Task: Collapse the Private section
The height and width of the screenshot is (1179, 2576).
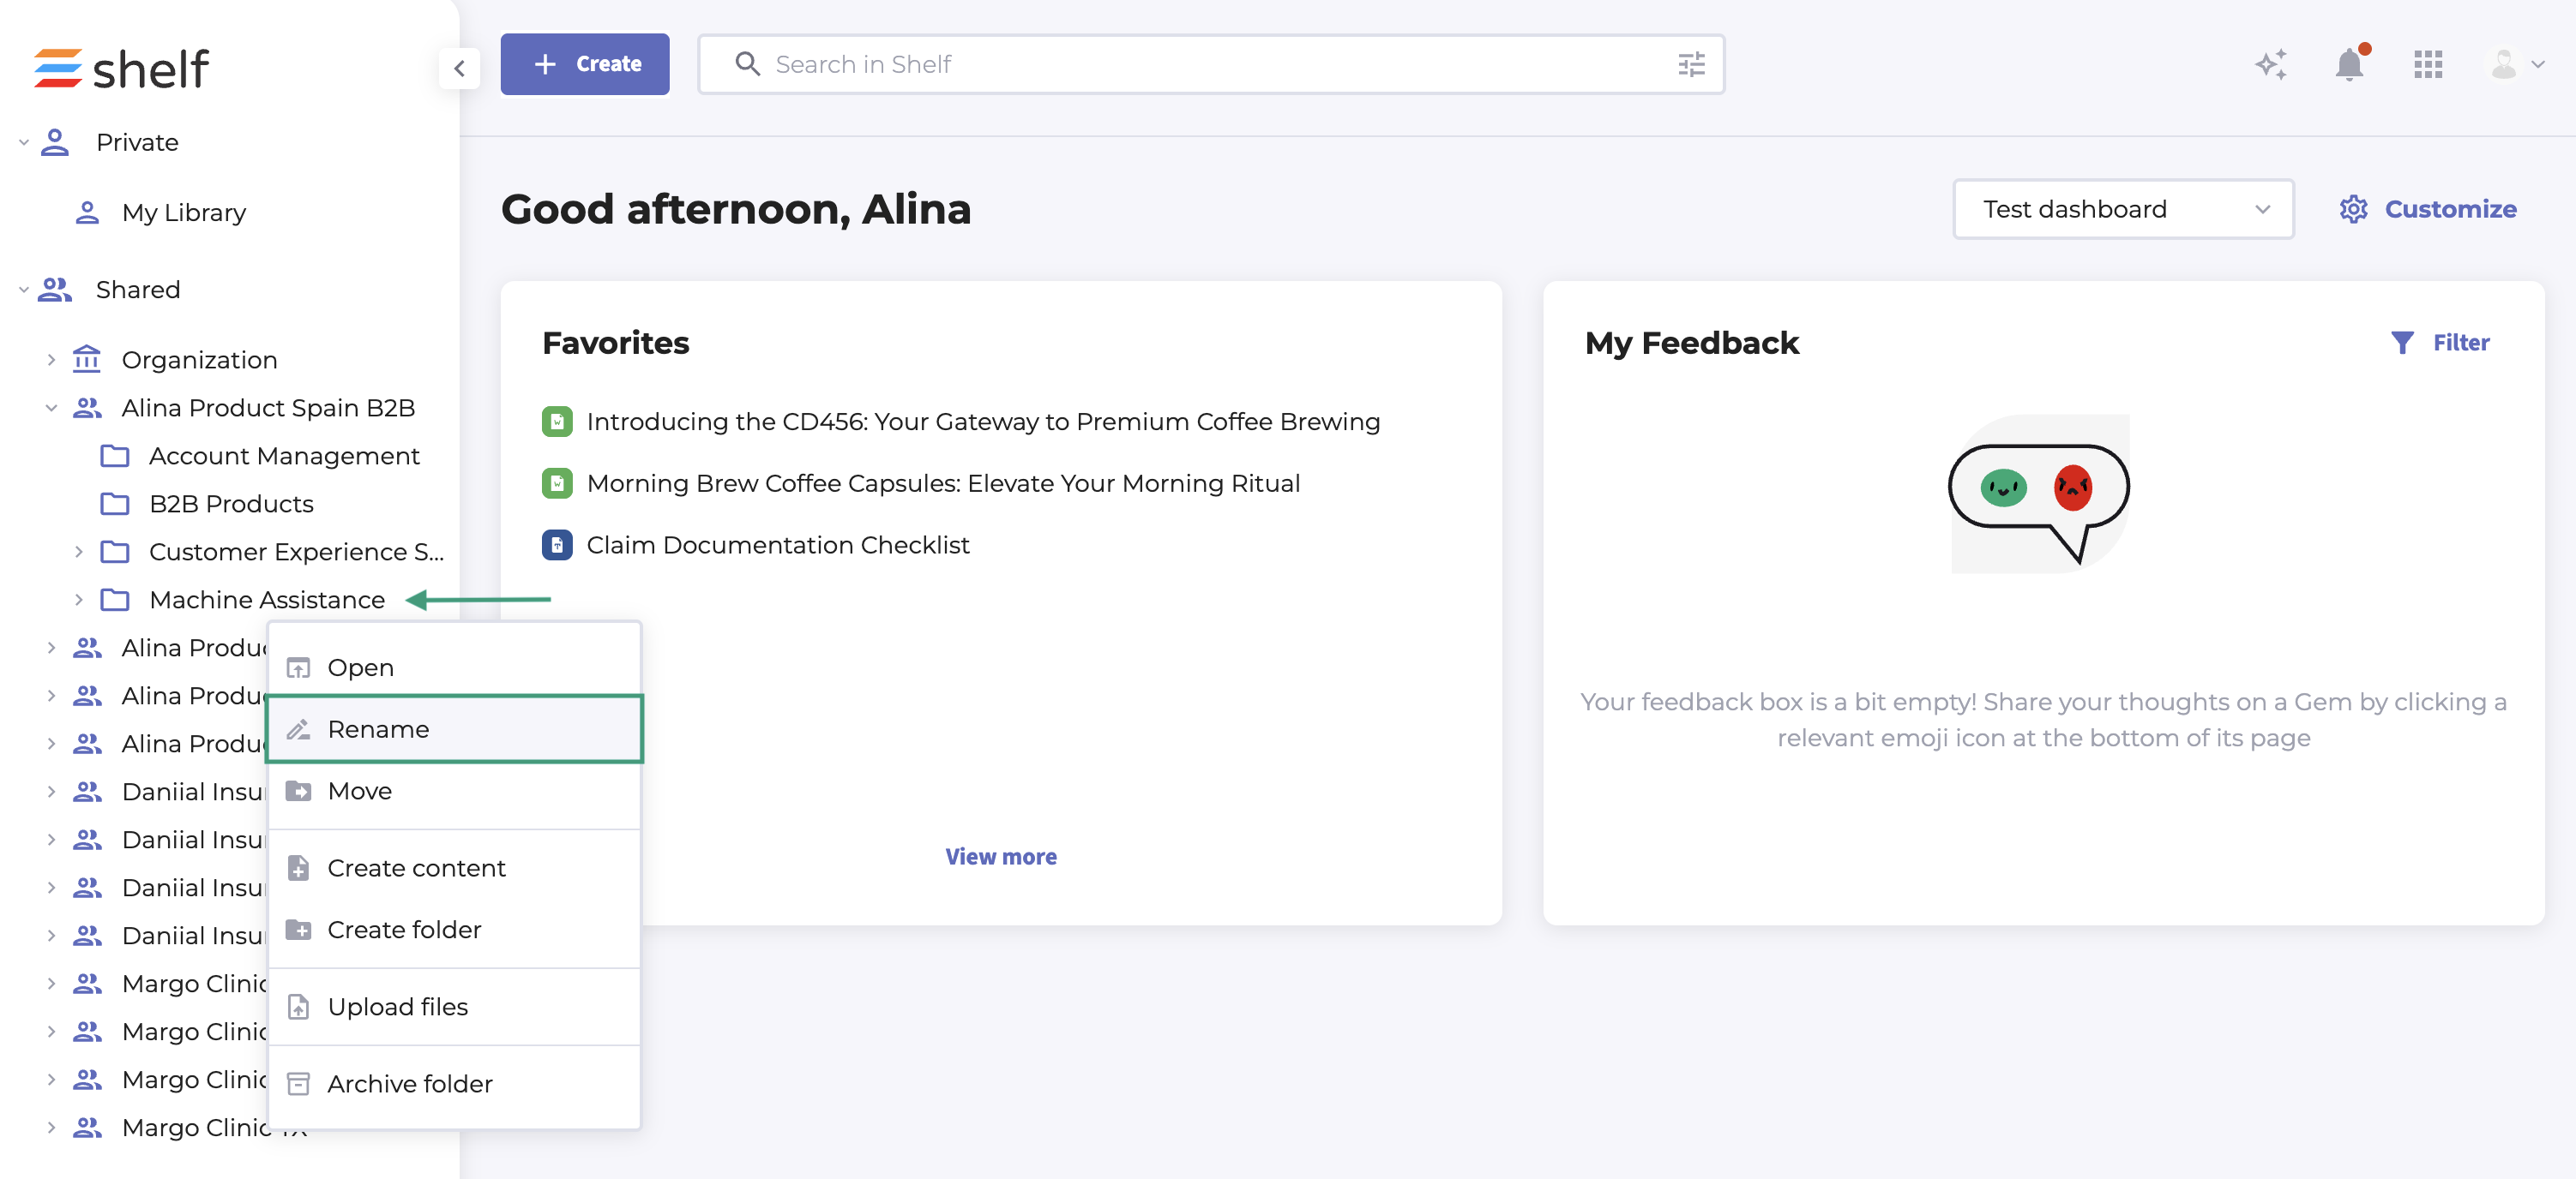Action: (23, 142)
